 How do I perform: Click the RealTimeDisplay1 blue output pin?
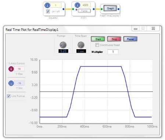click(118, 9)
